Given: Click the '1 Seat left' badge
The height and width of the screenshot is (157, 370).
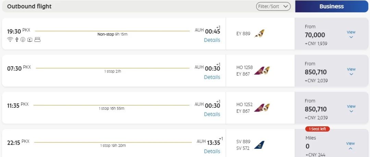Looking at the screenshot, I should pyautogui.click(x=317, y=129).
